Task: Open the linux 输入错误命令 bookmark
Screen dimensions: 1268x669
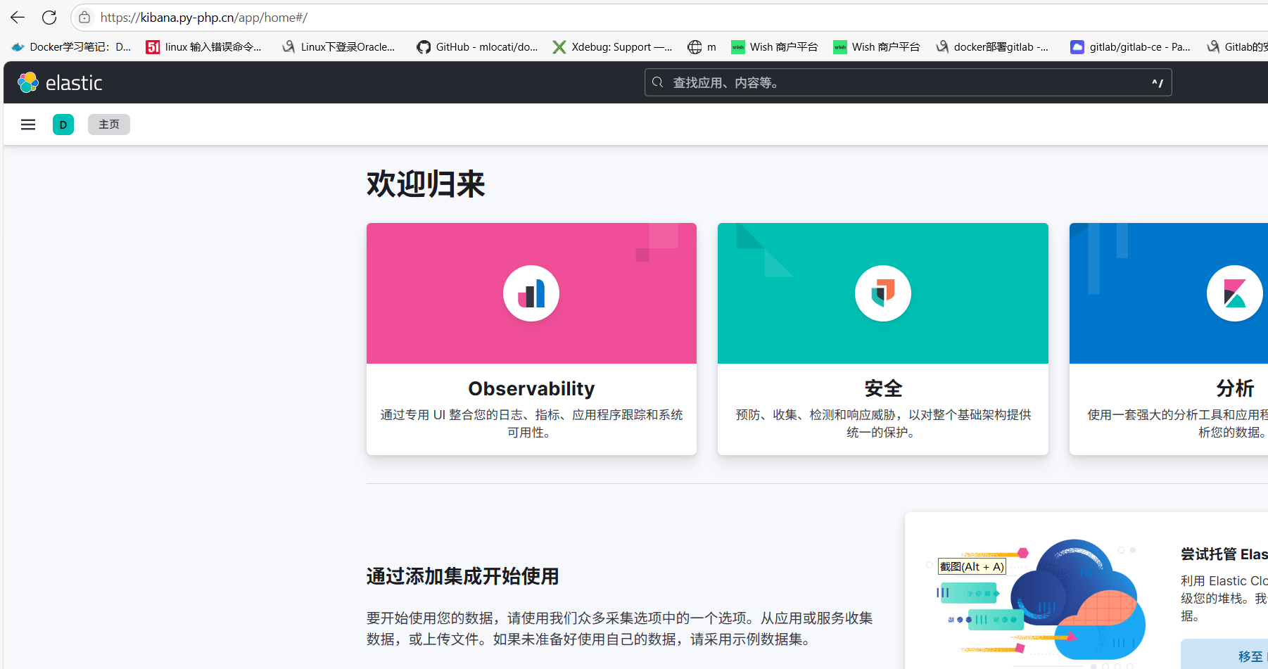Action: click(203, 47)
